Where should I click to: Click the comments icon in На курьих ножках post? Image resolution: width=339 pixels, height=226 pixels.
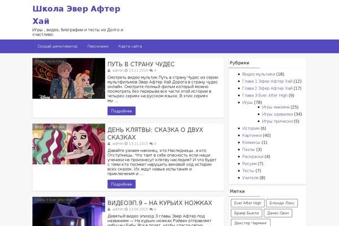(x=151, y=210)
